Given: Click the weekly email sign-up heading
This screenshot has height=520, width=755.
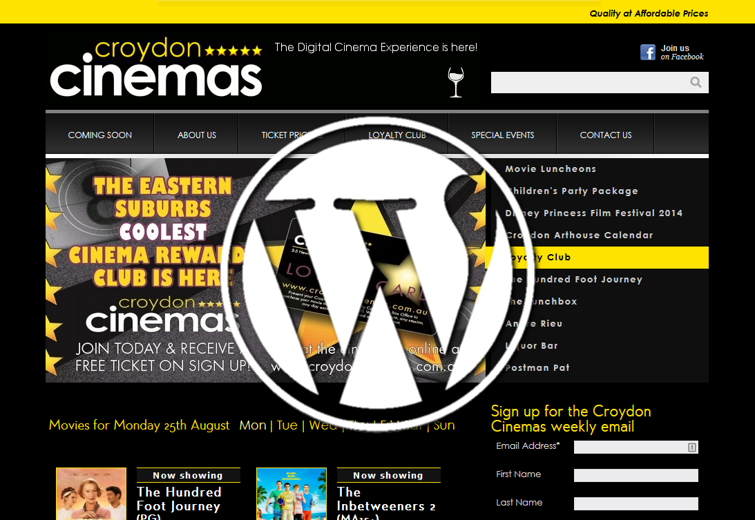Looking at the screenshot, I should point(571,419).
